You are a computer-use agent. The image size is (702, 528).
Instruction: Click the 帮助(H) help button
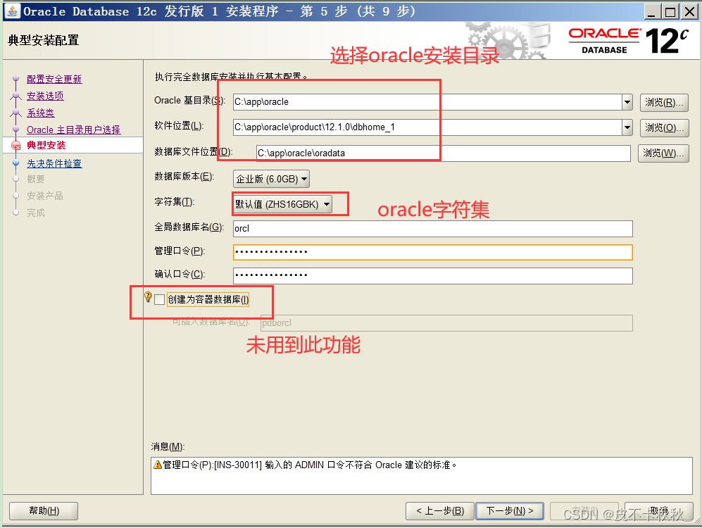pyautogui.click(x=44, y=511)
